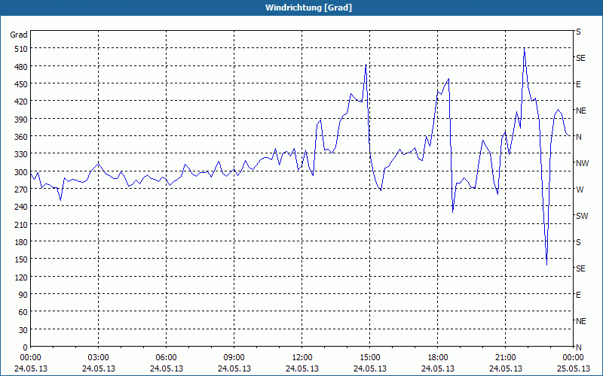
Task: Click the N compass label at 360 level
Action: [x=579, y=137]
